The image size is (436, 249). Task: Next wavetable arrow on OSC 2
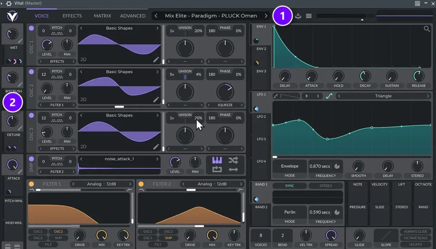[x=158, y=72]
